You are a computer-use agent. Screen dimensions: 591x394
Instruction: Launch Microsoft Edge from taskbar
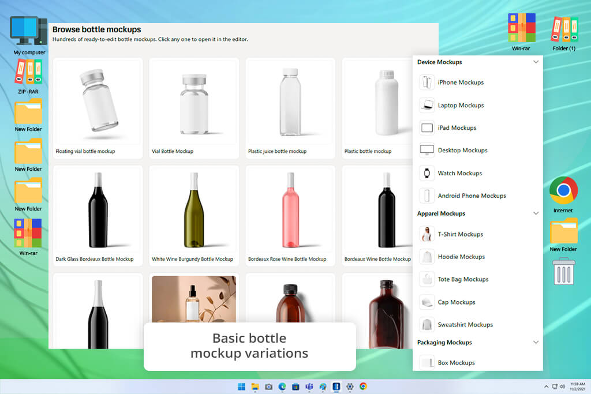coord(282,387)
